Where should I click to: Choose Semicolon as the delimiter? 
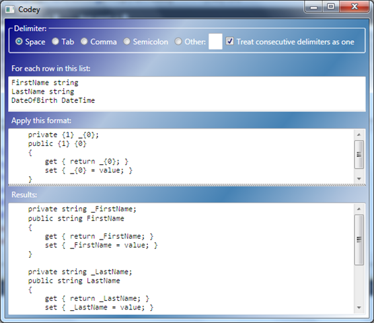tap(126, 42)
